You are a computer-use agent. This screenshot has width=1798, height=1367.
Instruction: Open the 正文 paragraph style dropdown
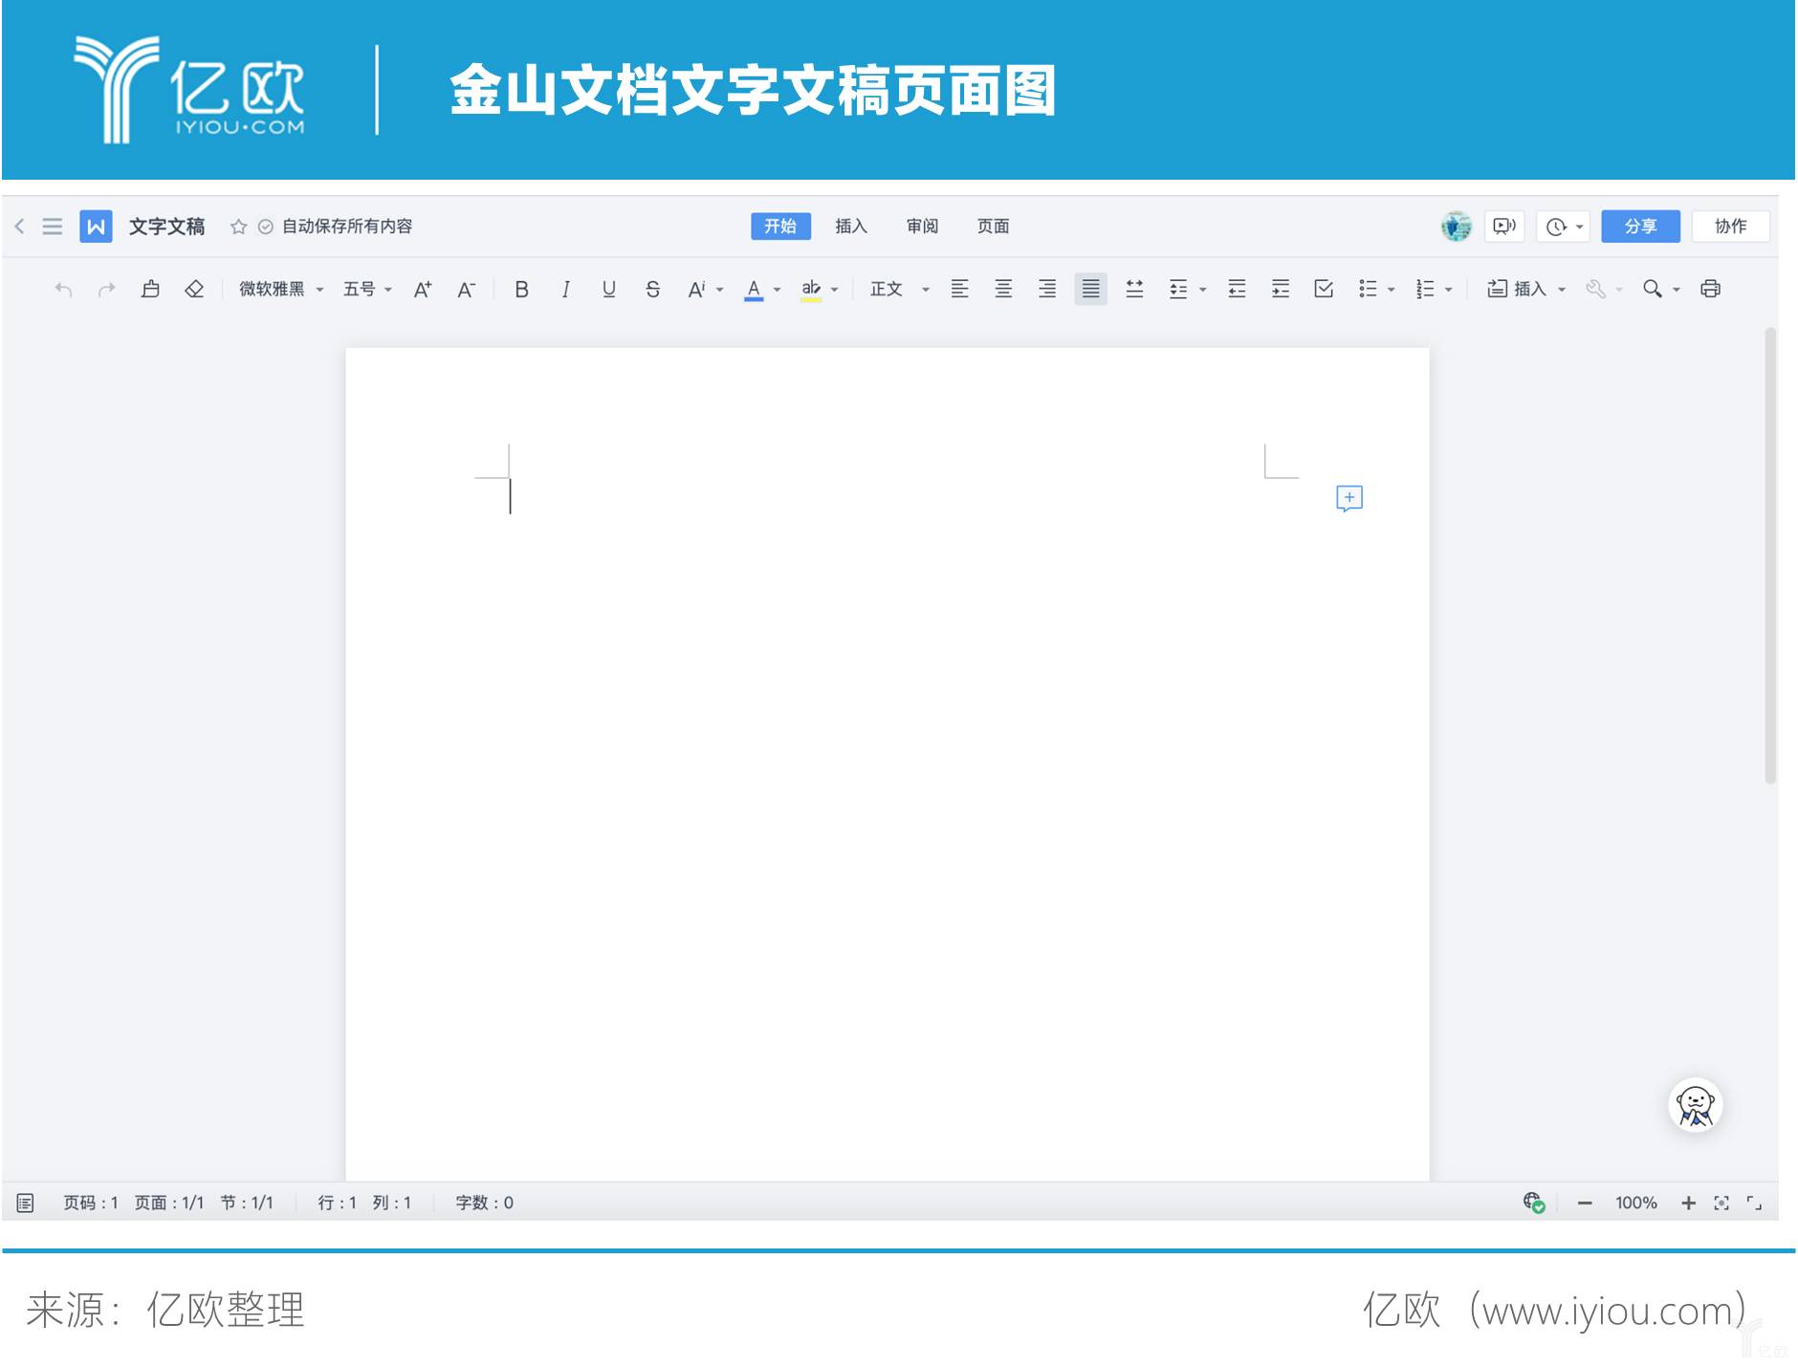click(899, 289)
